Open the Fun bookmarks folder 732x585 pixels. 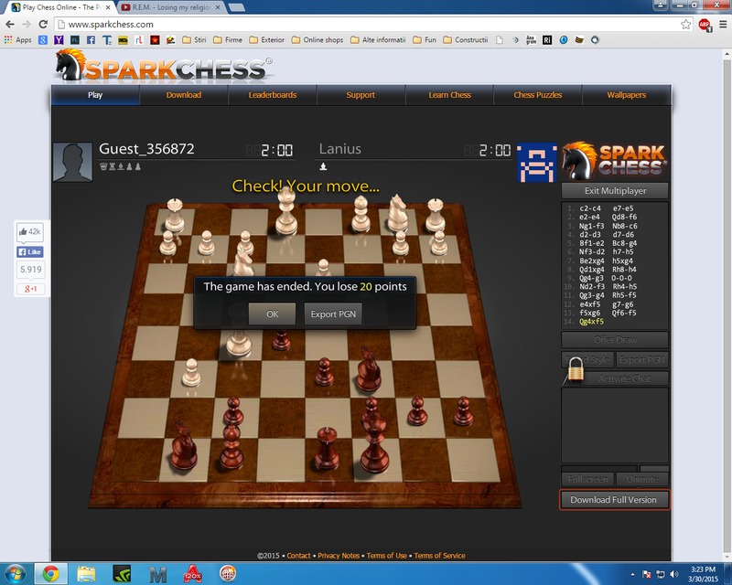[425, 40]
